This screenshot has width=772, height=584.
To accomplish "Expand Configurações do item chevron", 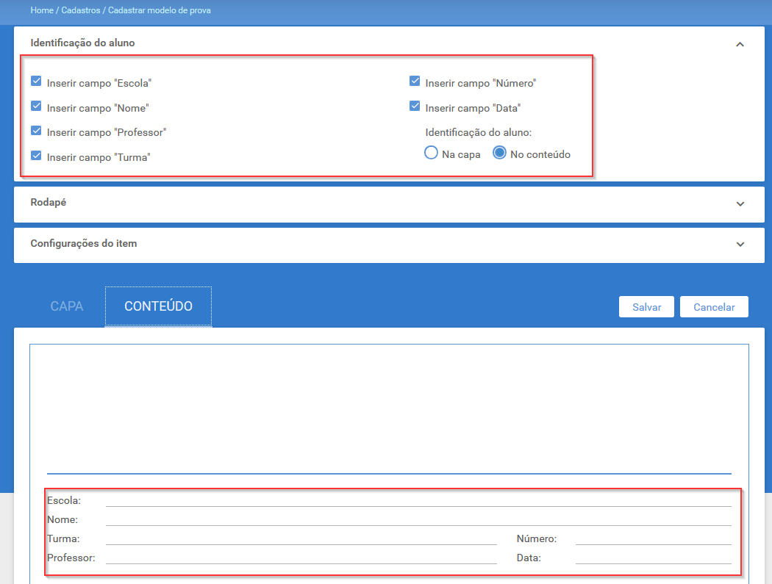I will pyautogui.click(x=740, y=244).
